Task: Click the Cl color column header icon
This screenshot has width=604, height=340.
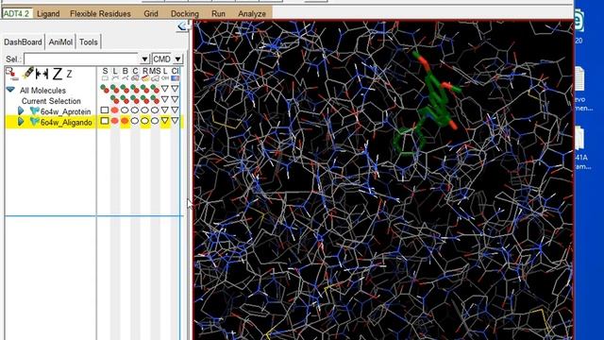Action: [175, 74]
